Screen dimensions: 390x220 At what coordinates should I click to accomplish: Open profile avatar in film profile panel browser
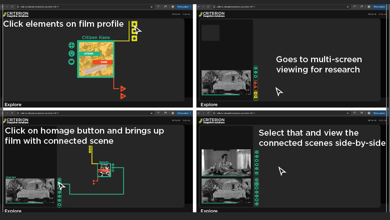click(x=173, y=7)
